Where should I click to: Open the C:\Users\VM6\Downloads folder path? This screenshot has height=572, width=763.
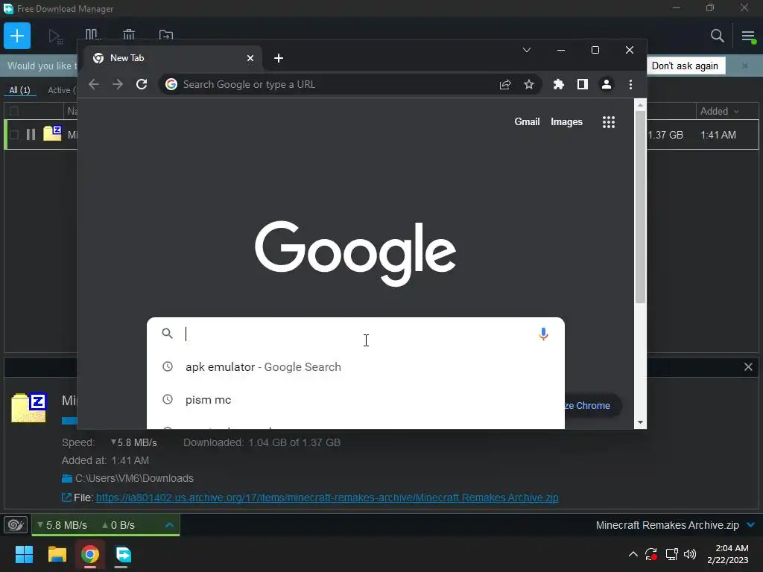[x=134, y=478]
